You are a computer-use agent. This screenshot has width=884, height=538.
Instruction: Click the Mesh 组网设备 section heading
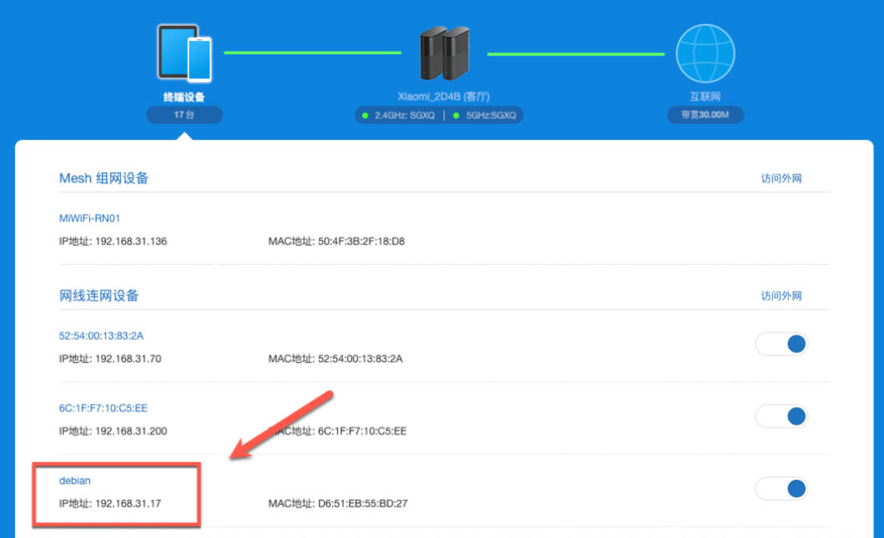click(103, 178)
